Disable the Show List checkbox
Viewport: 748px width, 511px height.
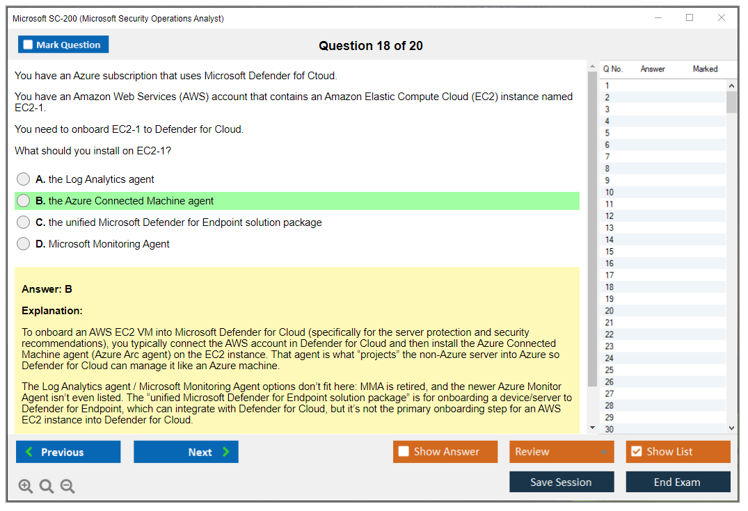point(635,451)
